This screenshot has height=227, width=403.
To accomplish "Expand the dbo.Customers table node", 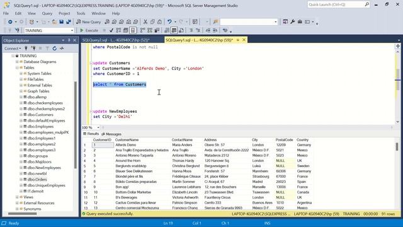I will click(21, 115).
